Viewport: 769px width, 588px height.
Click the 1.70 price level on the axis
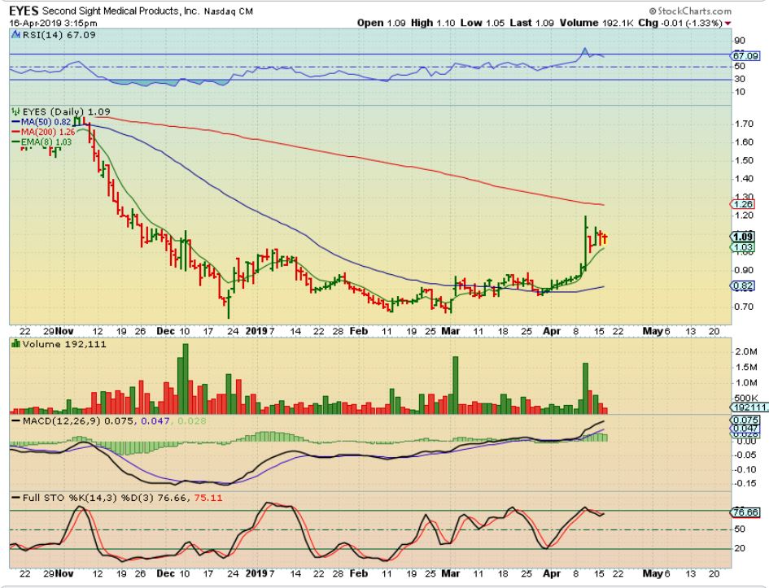(x=744, y=124)
